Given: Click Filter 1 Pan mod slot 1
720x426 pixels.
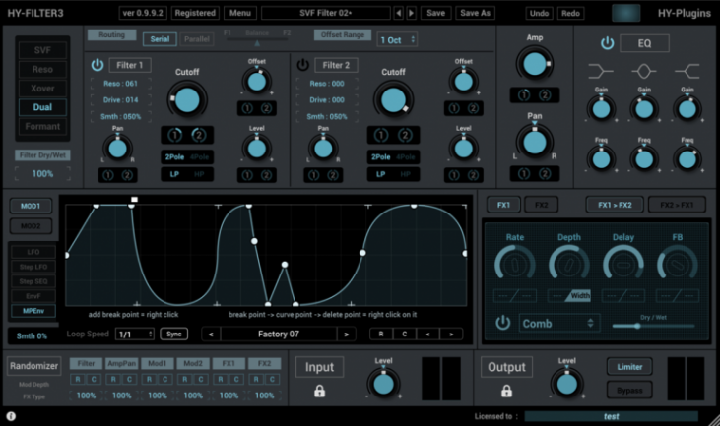Looking at the screenshot, I should 108,175.
